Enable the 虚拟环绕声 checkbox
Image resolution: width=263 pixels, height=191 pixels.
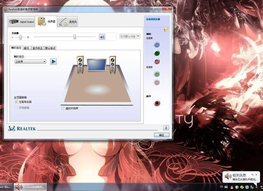click(x=63, y=108)
